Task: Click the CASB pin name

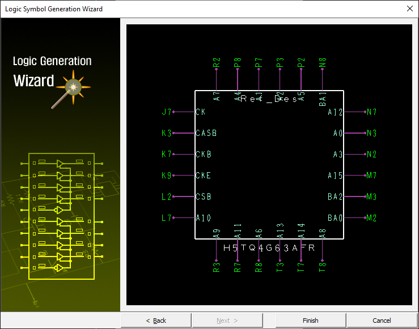Action: tap(206, 134)
